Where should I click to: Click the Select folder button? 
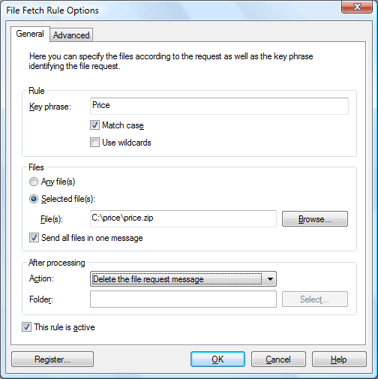pyautogui.click(x=315, y=299)
